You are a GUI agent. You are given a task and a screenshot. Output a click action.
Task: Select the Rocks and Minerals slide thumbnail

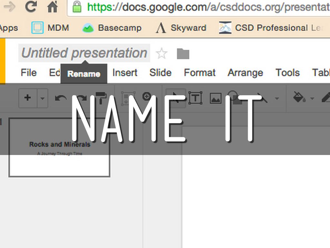[x=60, y=147]
